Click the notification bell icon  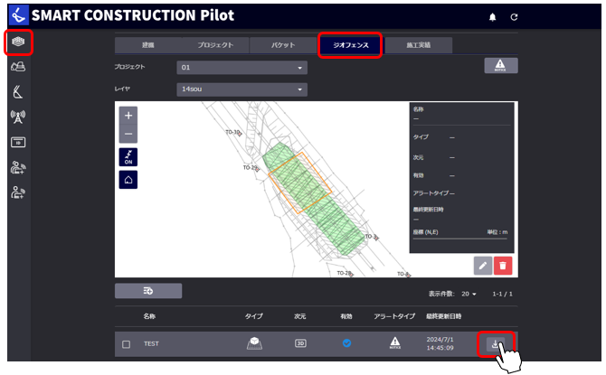(x=493, y=17)
